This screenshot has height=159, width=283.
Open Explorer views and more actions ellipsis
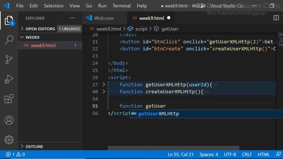73,18
